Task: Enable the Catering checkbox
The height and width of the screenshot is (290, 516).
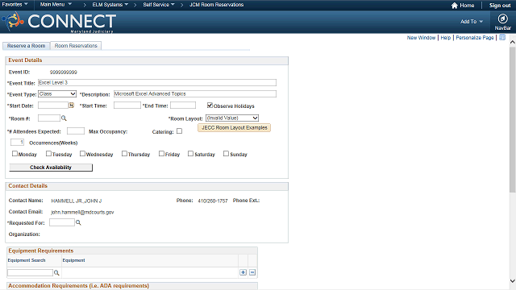Action: coord(179,131)
